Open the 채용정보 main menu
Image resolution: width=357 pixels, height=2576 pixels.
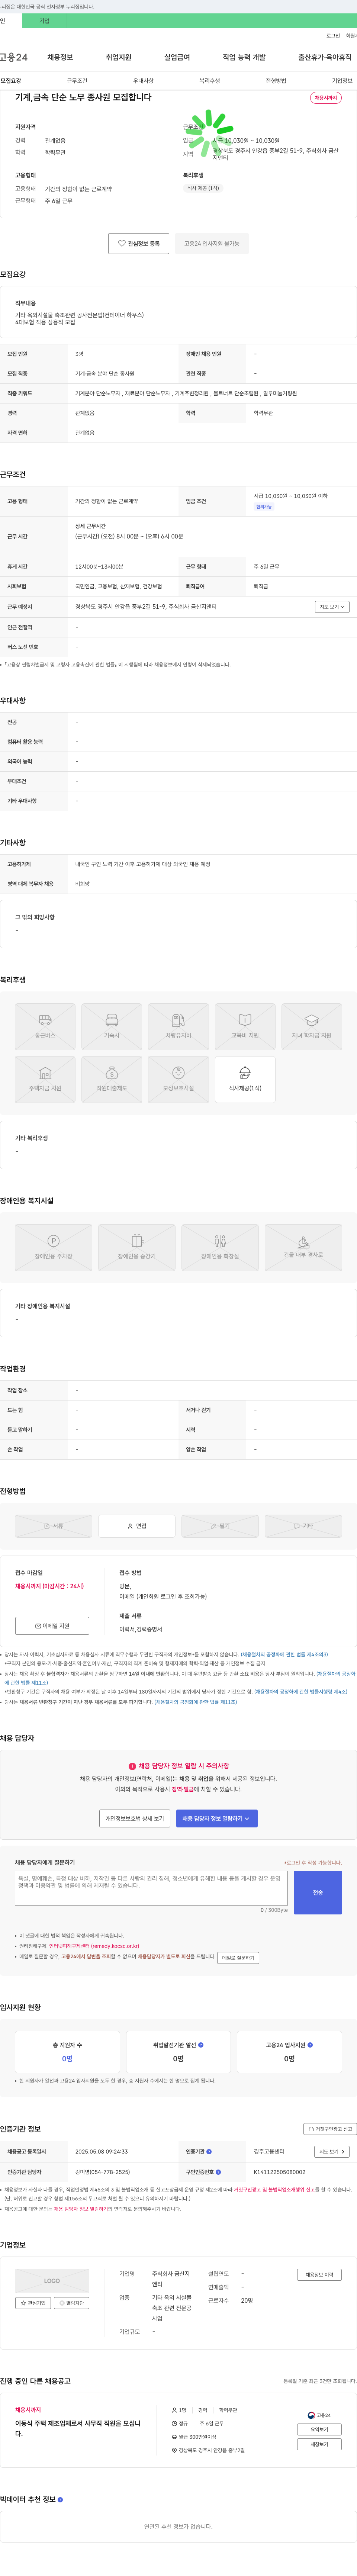point(60,57)
